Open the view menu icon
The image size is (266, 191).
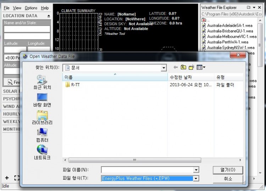pos(201,67)
